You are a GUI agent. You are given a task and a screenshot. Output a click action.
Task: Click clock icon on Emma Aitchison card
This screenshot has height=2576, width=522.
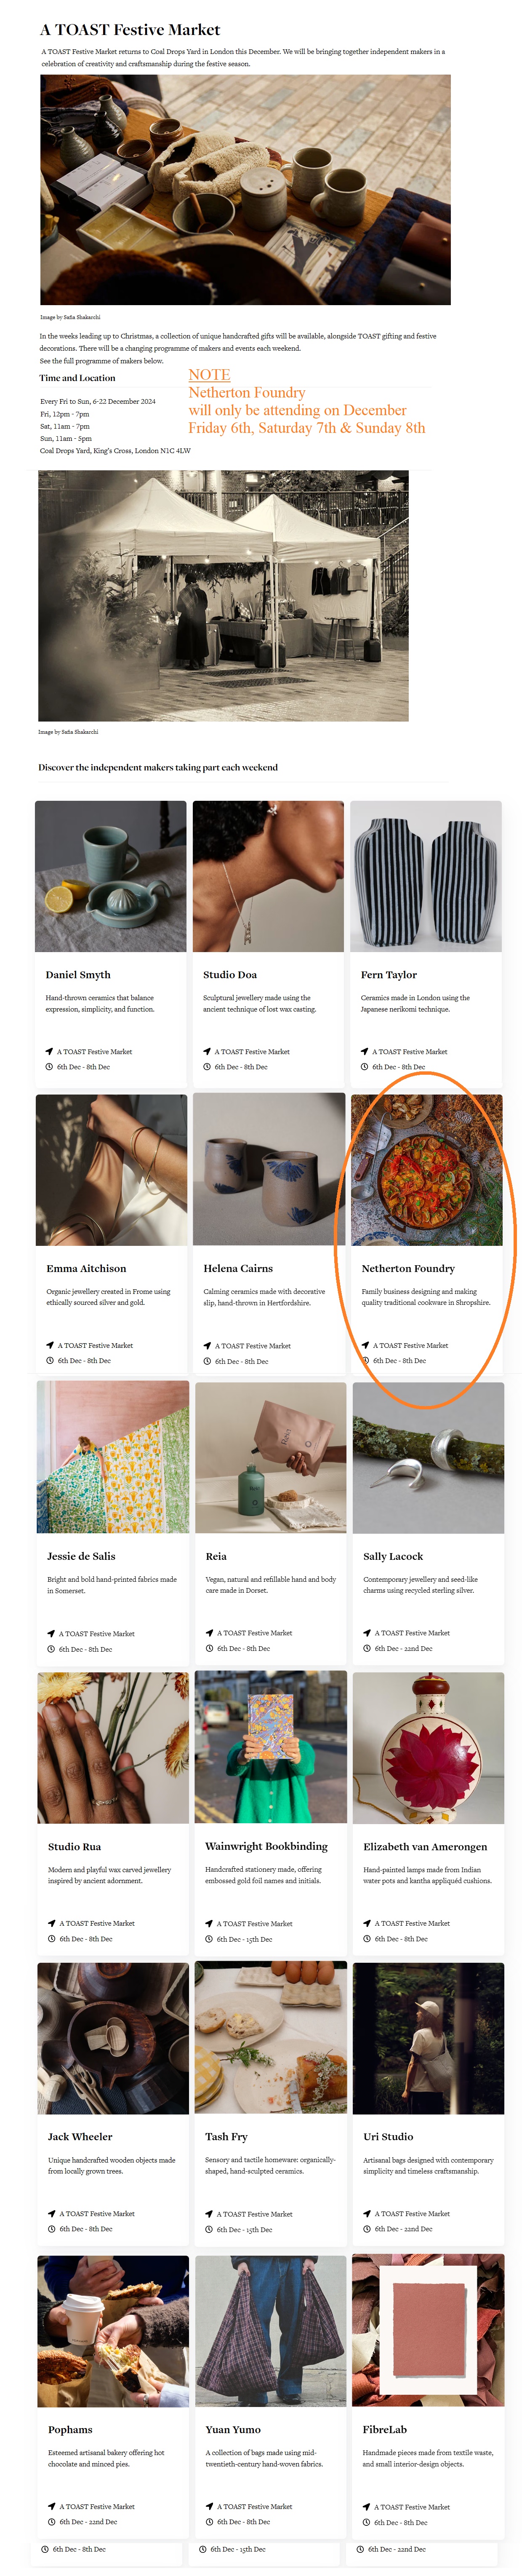(x=50, y=1361)
